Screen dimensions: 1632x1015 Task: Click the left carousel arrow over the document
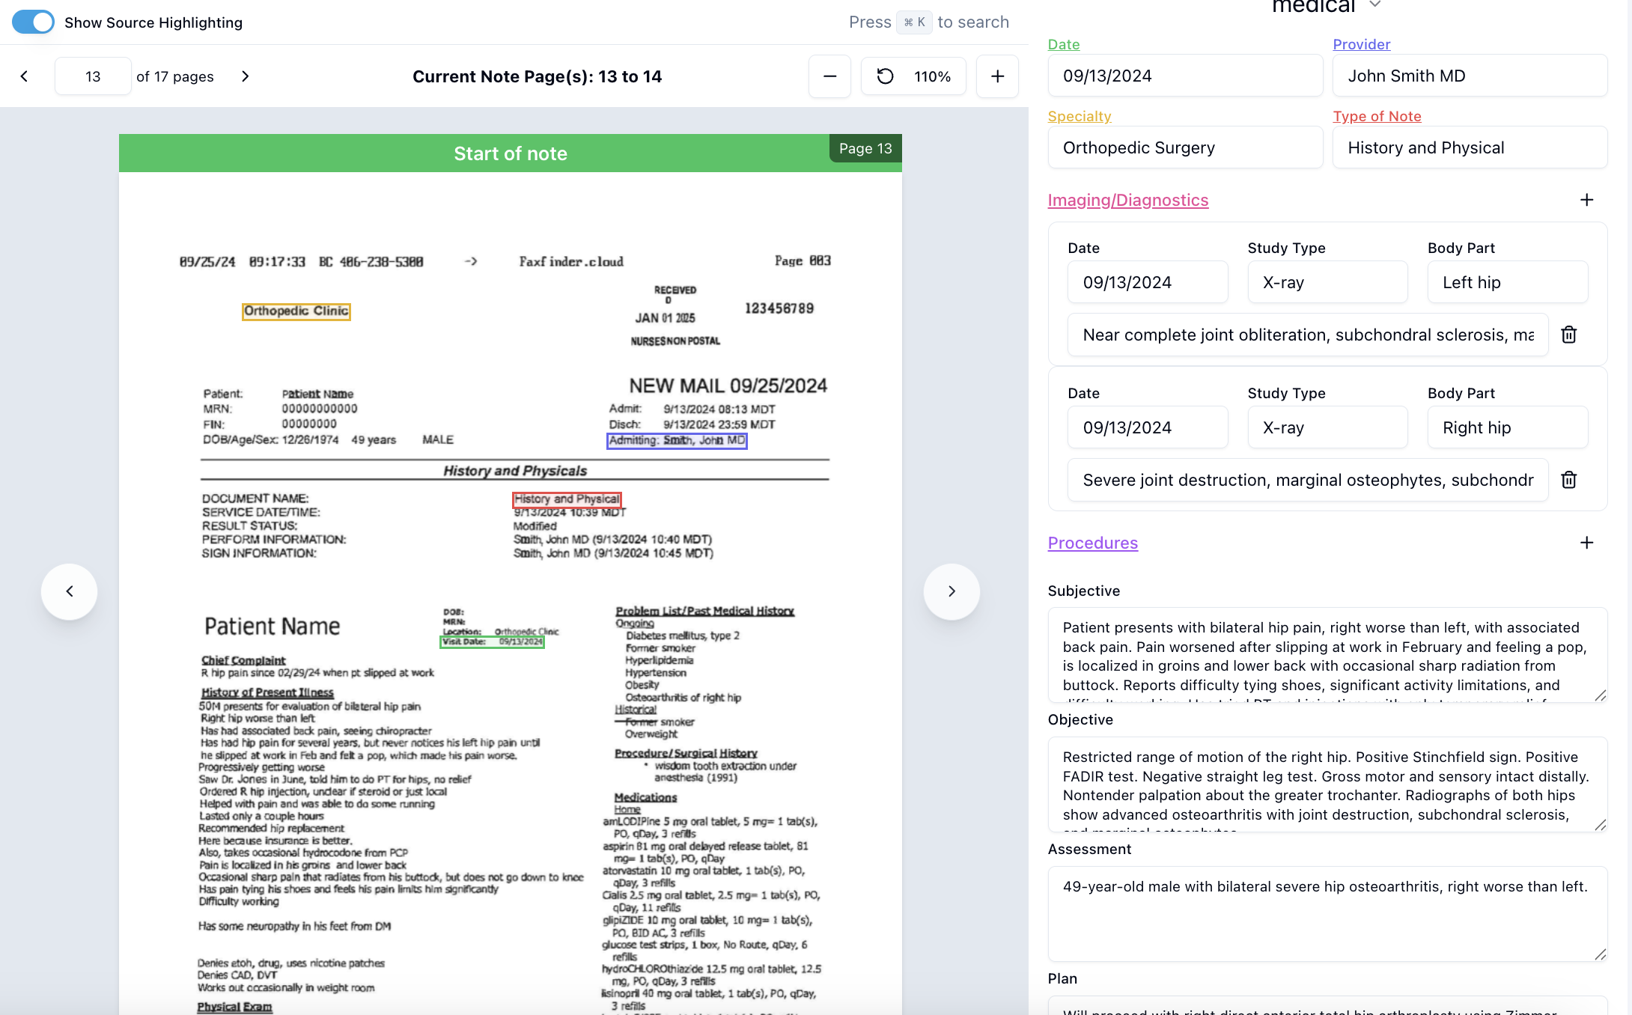point(69,591)
